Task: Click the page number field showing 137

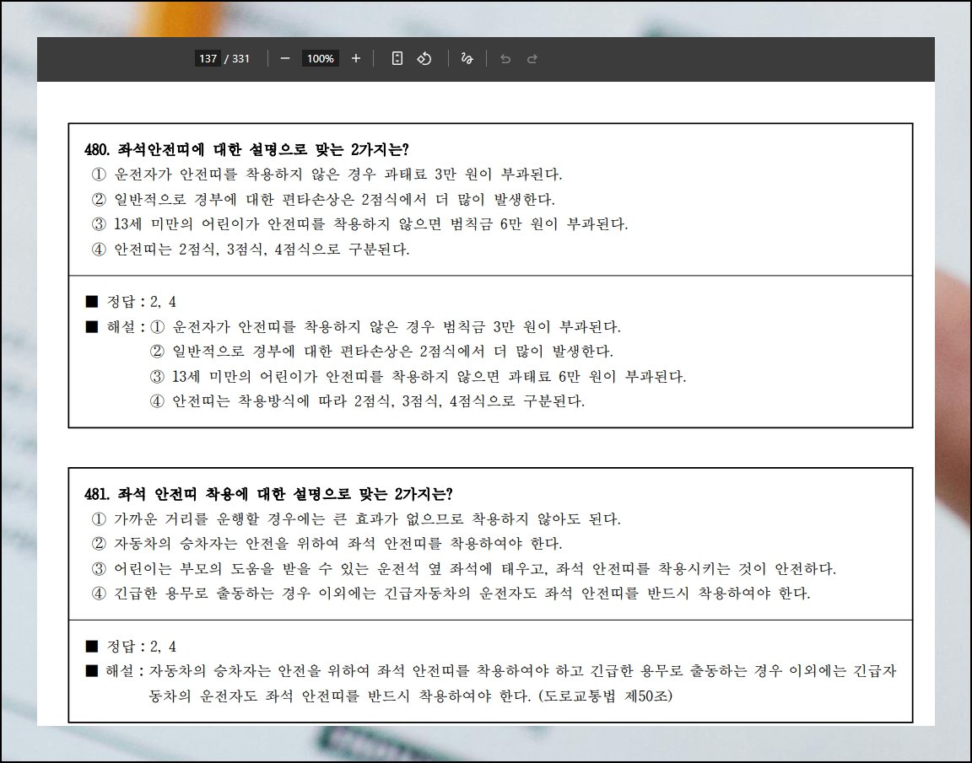Action: 208,58
